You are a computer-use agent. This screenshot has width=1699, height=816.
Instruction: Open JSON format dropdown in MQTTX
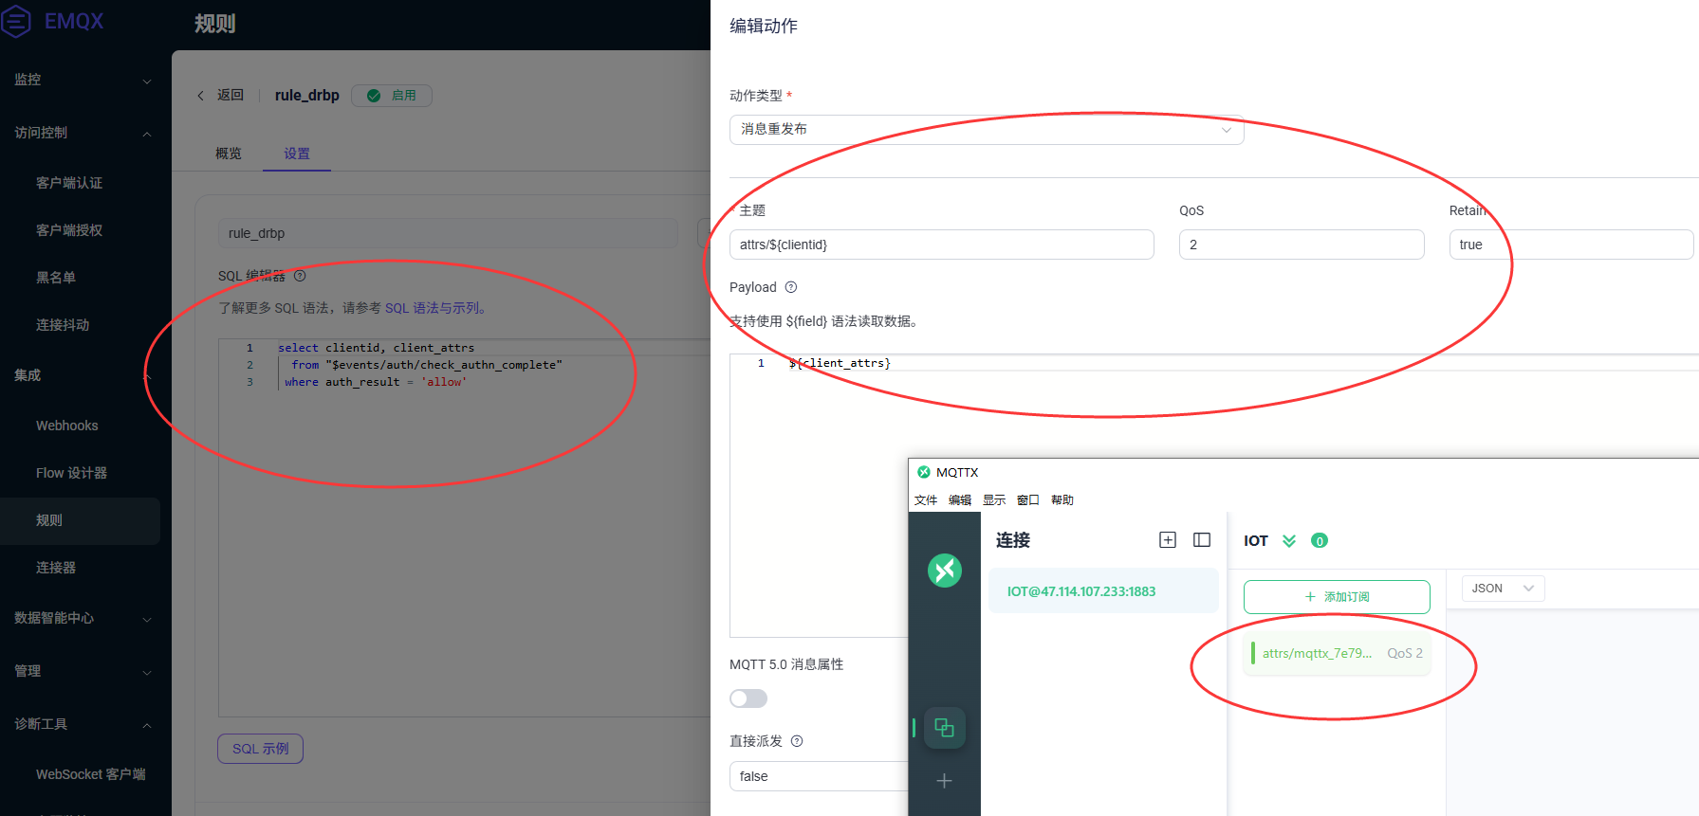[1503, 589]
